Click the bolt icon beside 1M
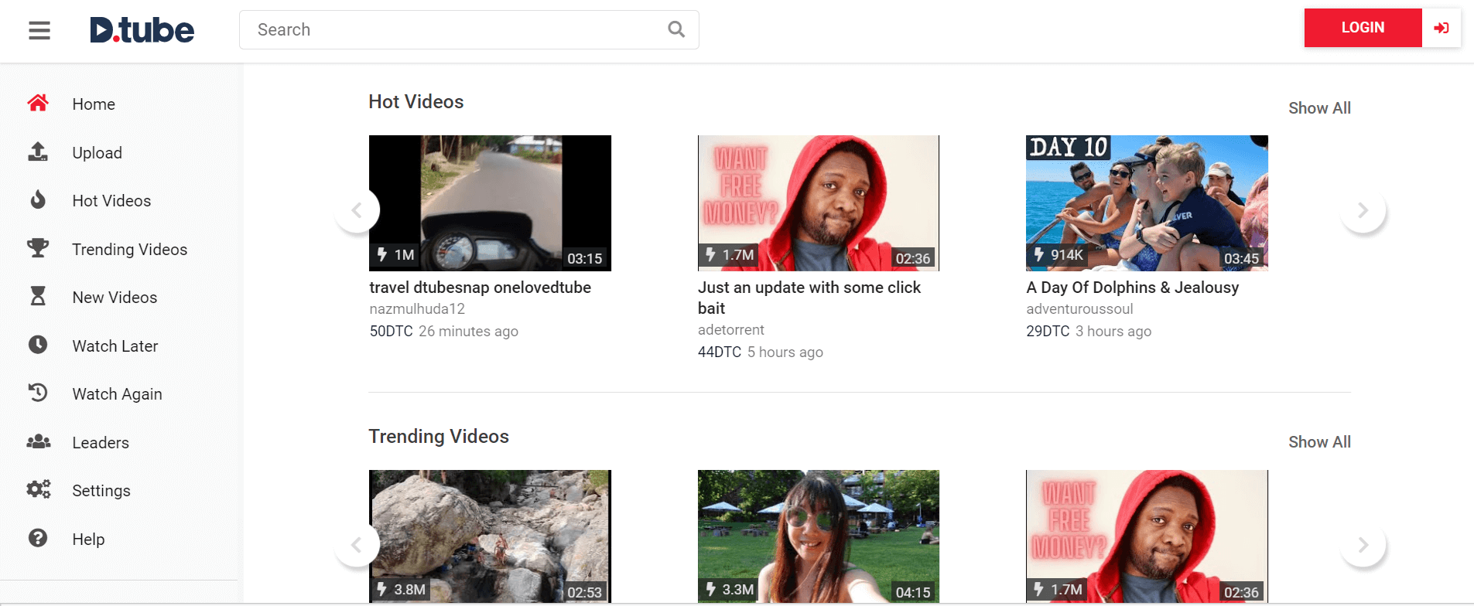This screenshot has height=606, width=1474. (382, 254)
